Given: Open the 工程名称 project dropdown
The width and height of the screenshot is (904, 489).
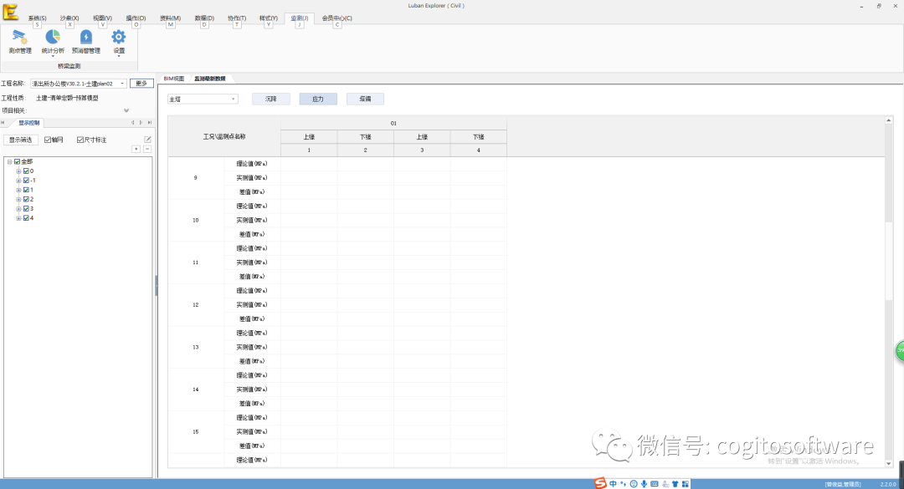Looking at the screenshot, I should pyautogui.click(x=121, y=84).
